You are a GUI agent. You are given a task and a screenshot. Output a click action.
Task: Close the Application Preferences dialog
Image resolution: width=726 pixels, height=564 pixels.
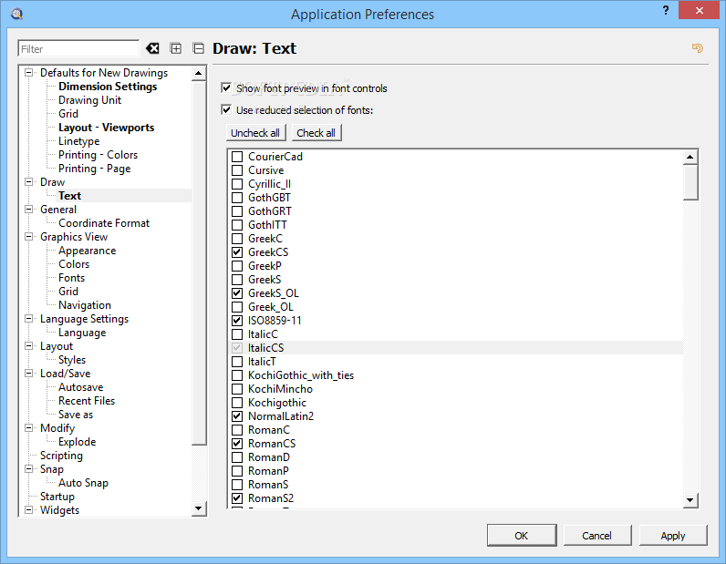coord(700,10)
